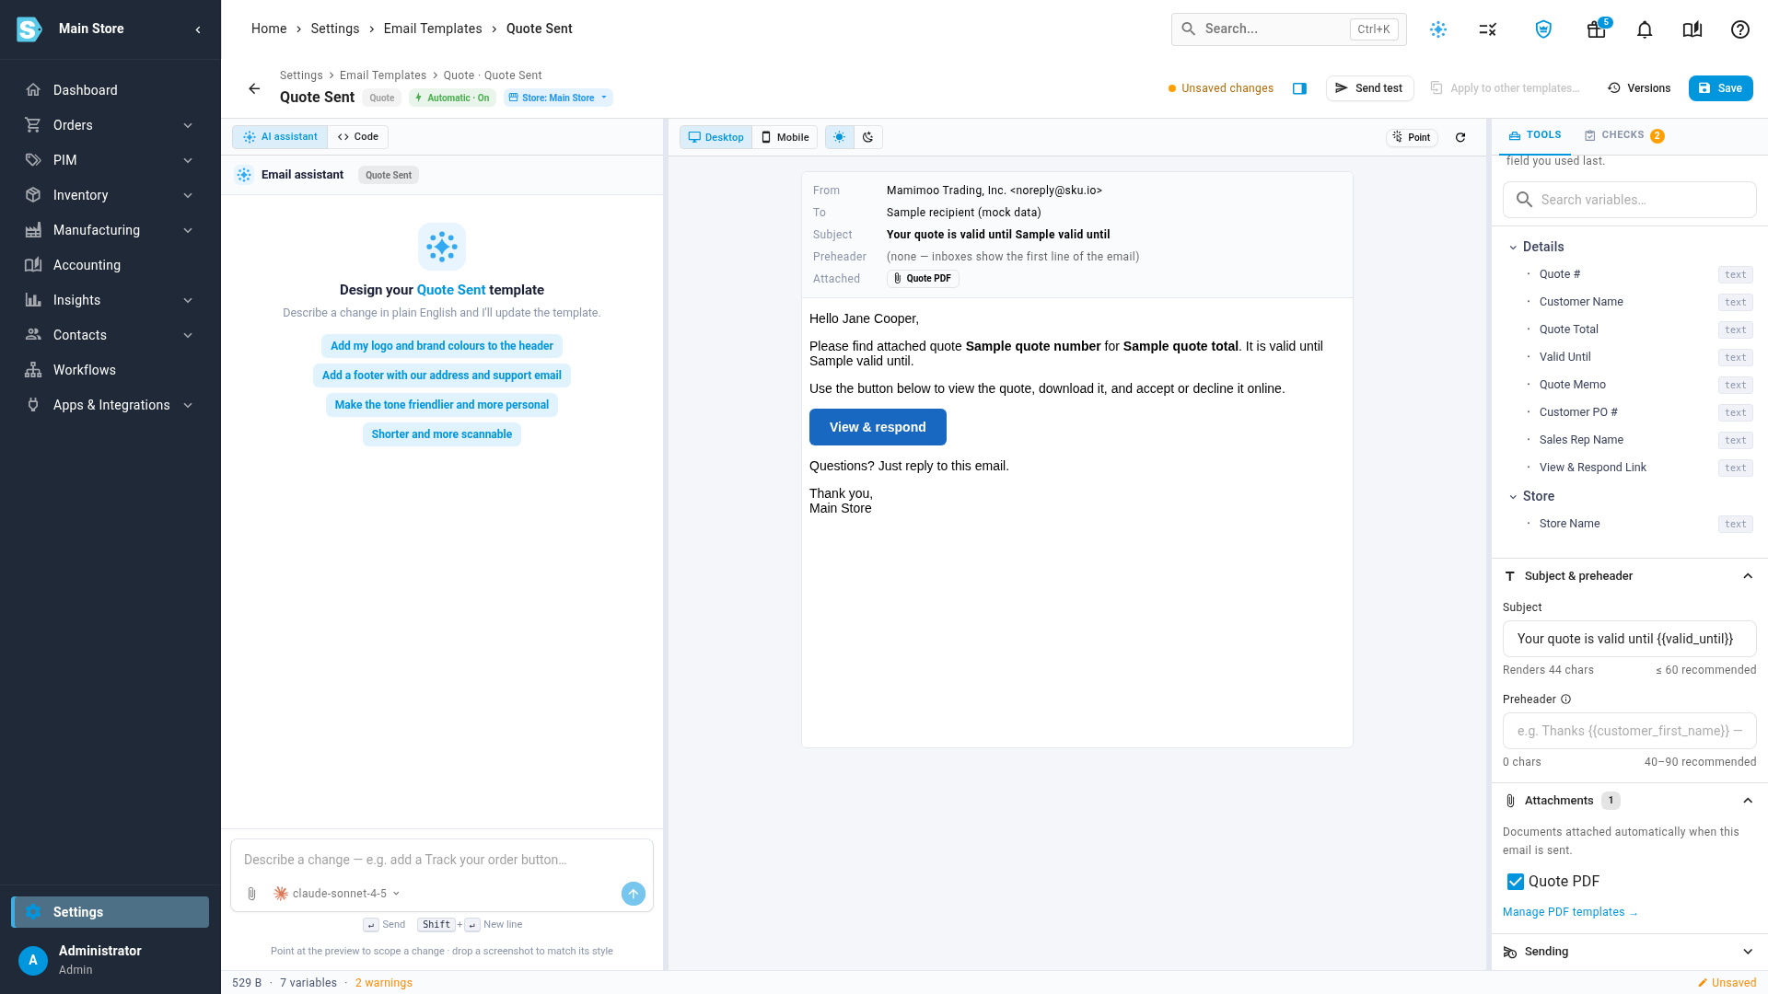
Task: Click the help question mark icon
Action: pos(1740,29)
